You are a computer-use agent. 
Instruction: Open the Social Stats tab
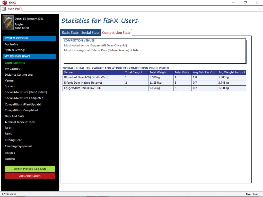90,33
